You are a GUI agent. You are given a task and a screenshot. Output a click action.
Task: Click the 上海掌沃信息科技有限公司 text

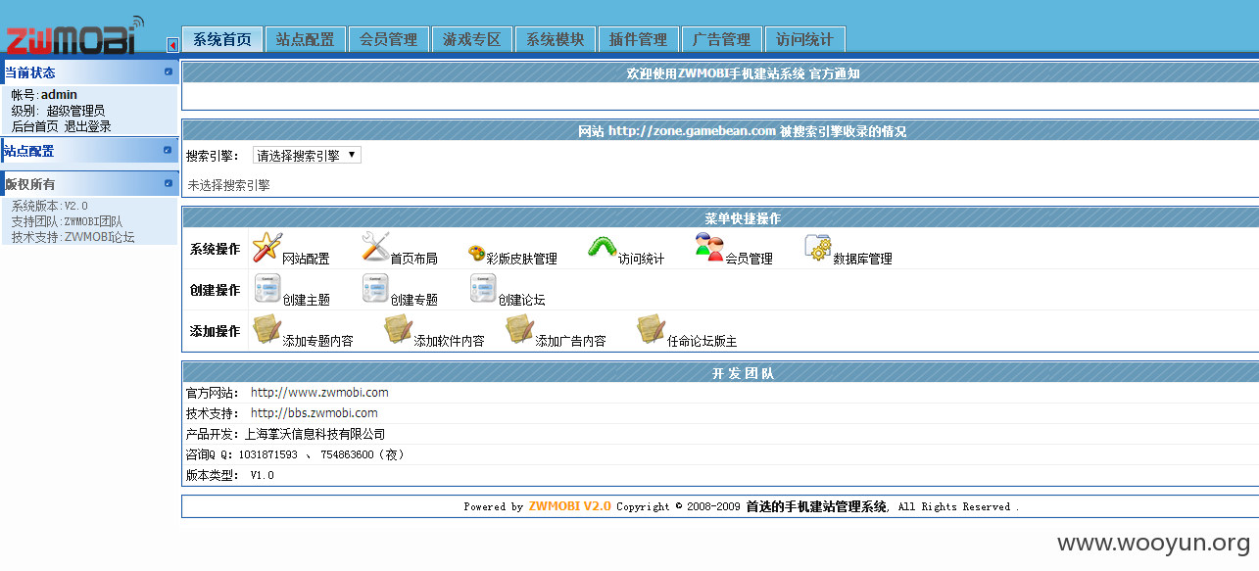click(x=315, y=434)
